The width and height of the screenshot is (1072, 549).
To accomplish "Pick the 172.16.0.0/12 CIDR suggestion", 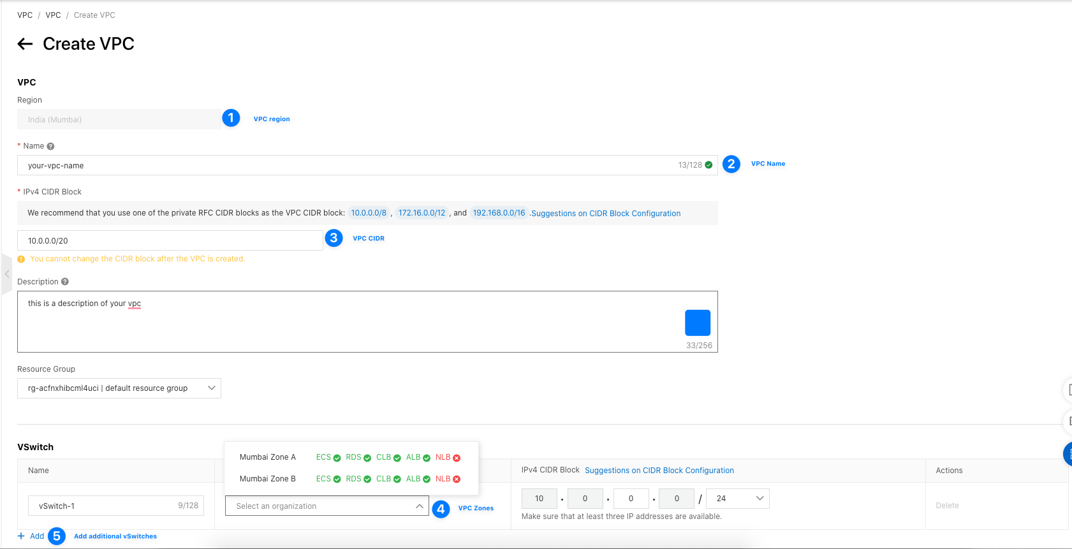I will coord(422,213).
